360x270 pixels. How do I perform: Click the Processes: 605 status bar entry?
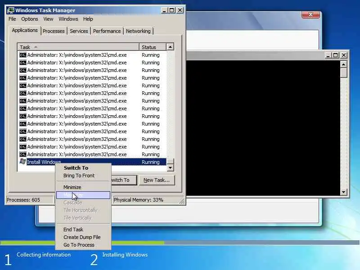pos(30,200)
